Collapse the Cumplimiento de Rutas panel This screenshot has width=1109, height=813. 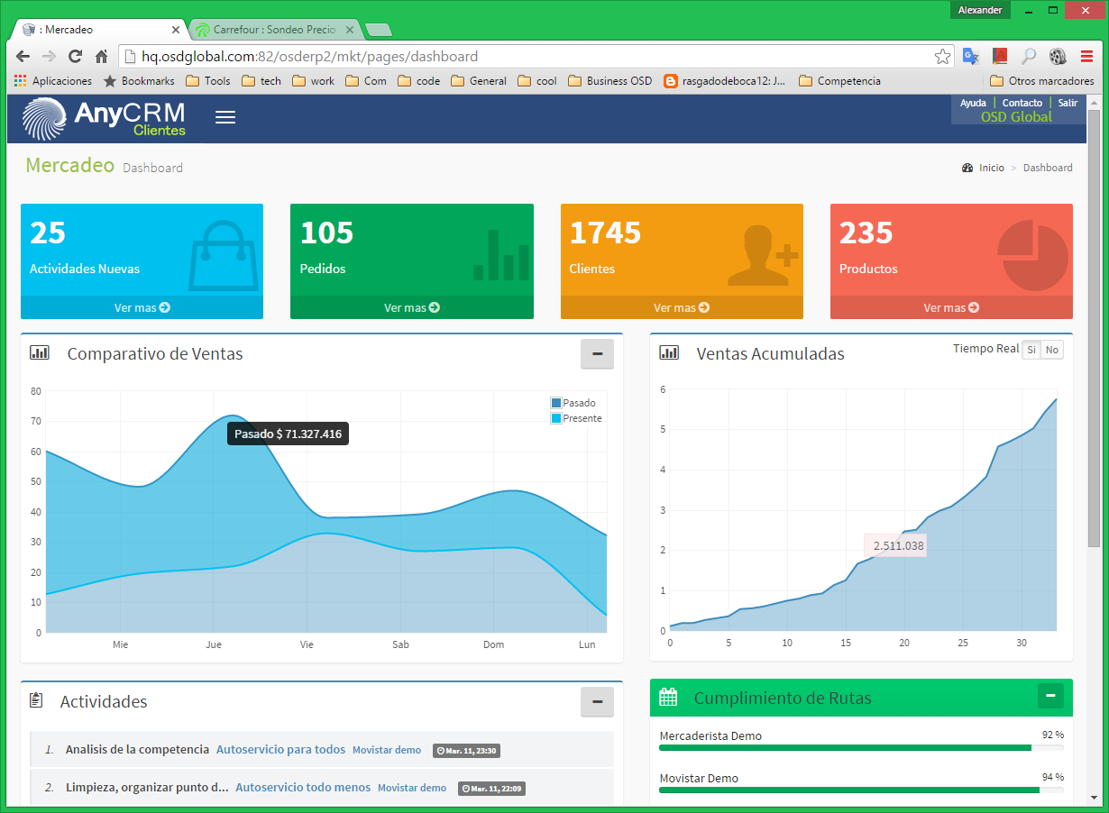coord(1050,696)
